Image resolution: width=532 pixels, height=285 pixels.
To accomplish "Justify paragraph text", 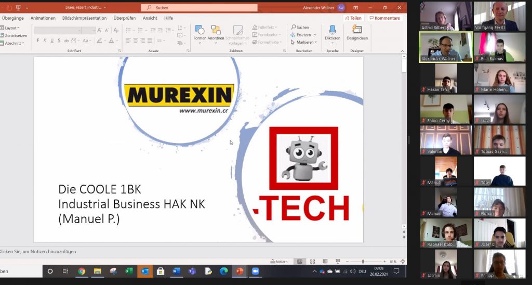I will [150, 41].
